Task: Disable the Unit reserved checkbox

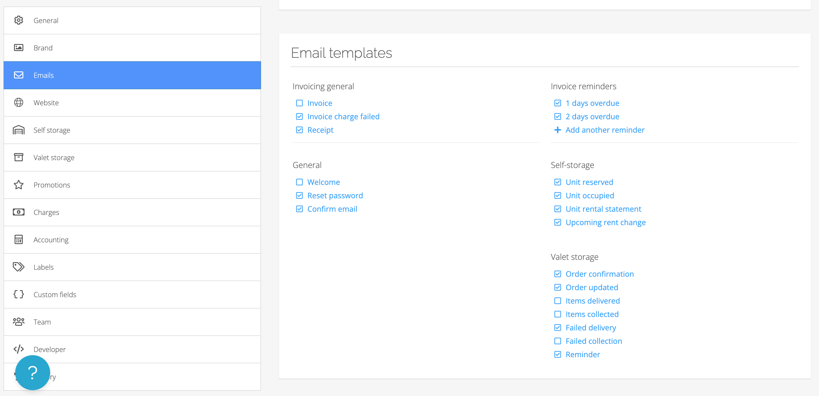Action: click(557, 182)
